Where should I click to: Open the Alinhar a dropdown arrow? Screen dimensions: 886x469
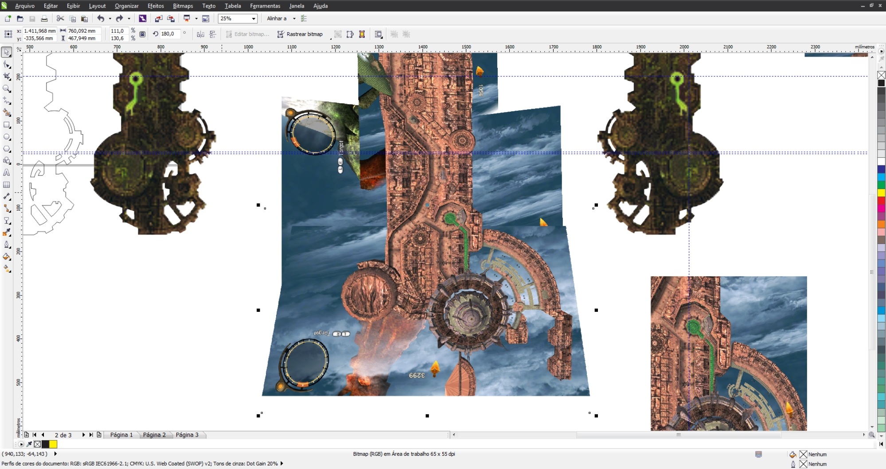(x=294, y=19)
